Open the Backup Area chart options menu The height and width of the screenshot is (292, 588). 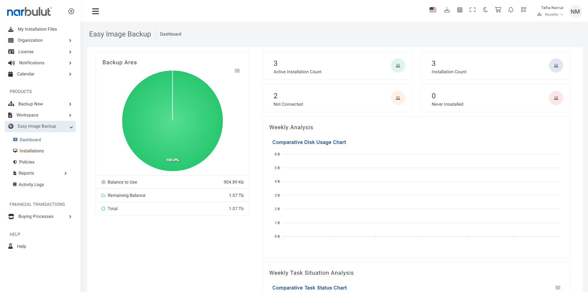[237, 71]
